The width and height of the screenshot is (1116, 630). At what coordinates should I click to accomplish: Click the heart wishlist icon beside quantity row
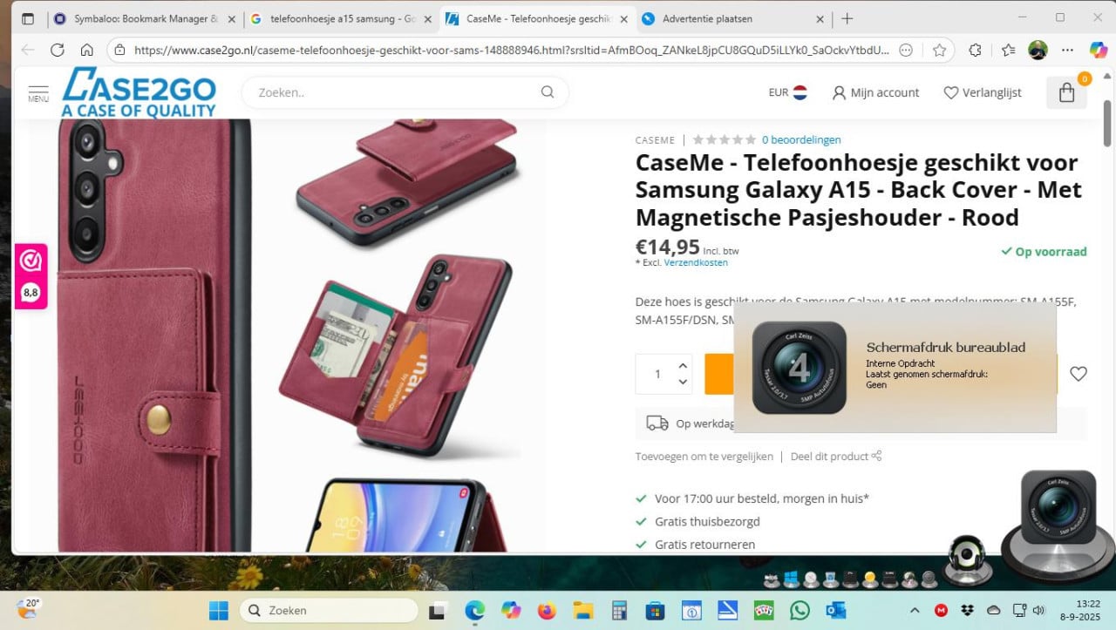1079,374
